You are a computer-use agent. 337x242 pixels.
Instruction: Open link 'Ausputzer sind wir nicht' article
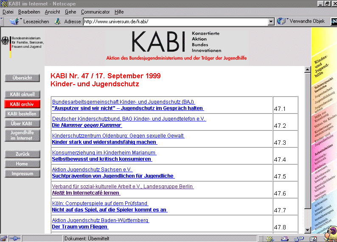pos(128,108)
